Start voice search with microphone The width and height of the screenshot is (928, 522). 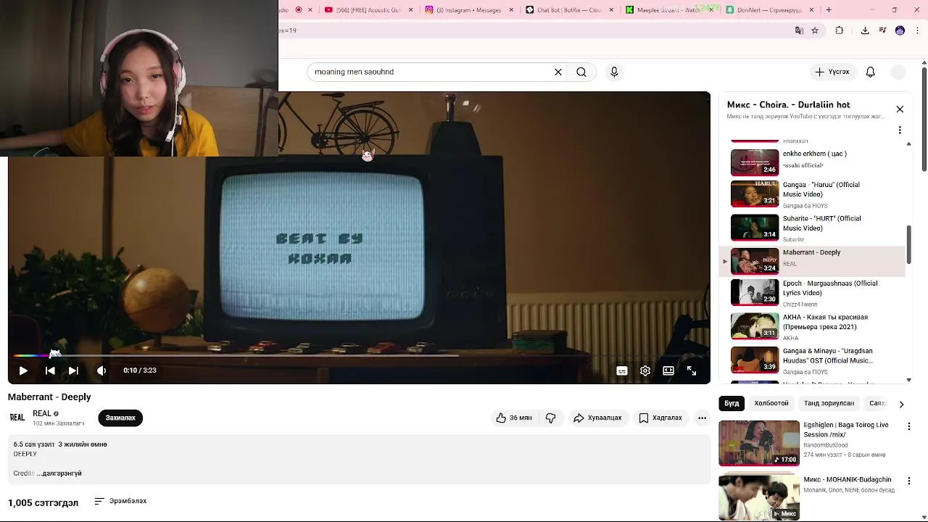[614, 72]
